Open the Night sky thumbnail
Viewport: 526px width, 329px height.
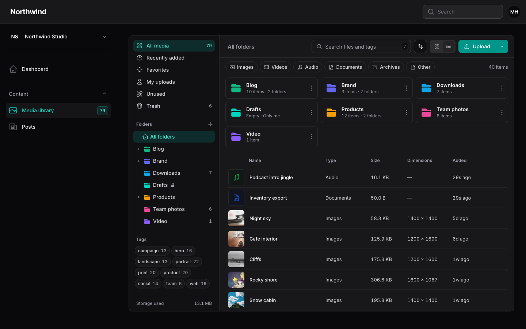click(x=236, y=218)
